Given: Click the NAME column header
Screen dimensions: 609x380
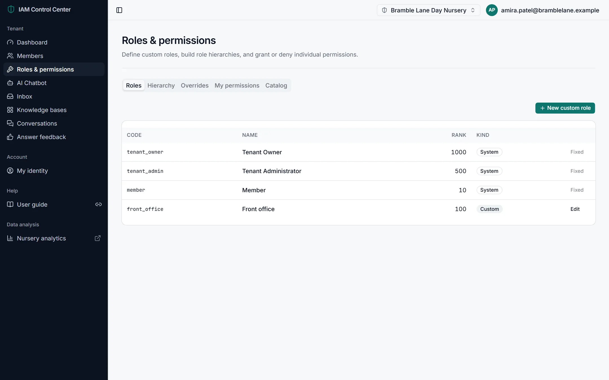Looking at the screenshot, I should click(x=250, y=135).
